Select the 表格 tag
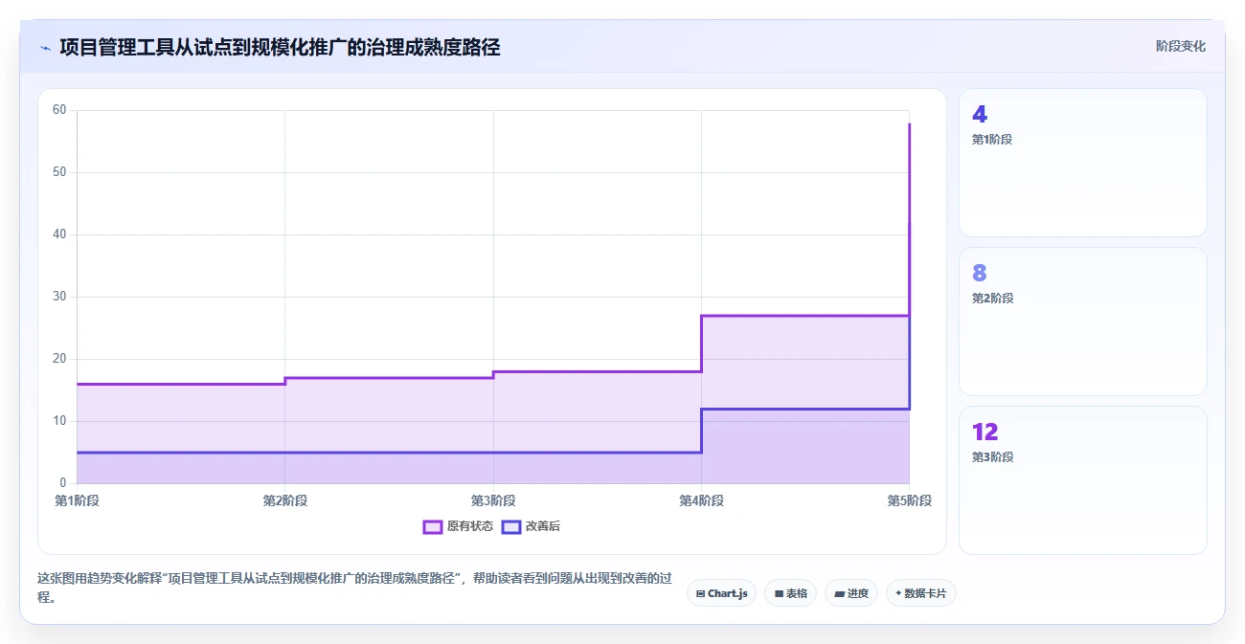1245x644 pixels. click(790, 593)
